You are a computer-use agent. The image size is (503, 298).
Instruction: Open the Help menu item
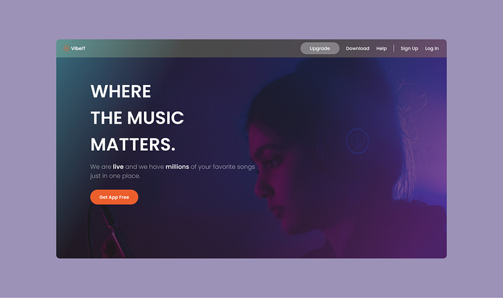pos(381,48)
